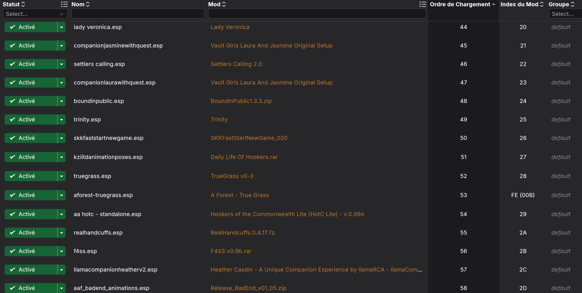Expand status dropdown arrow for aaf_badend_animations.esp
Screen dimensions: 582x293
click(62, 288)
